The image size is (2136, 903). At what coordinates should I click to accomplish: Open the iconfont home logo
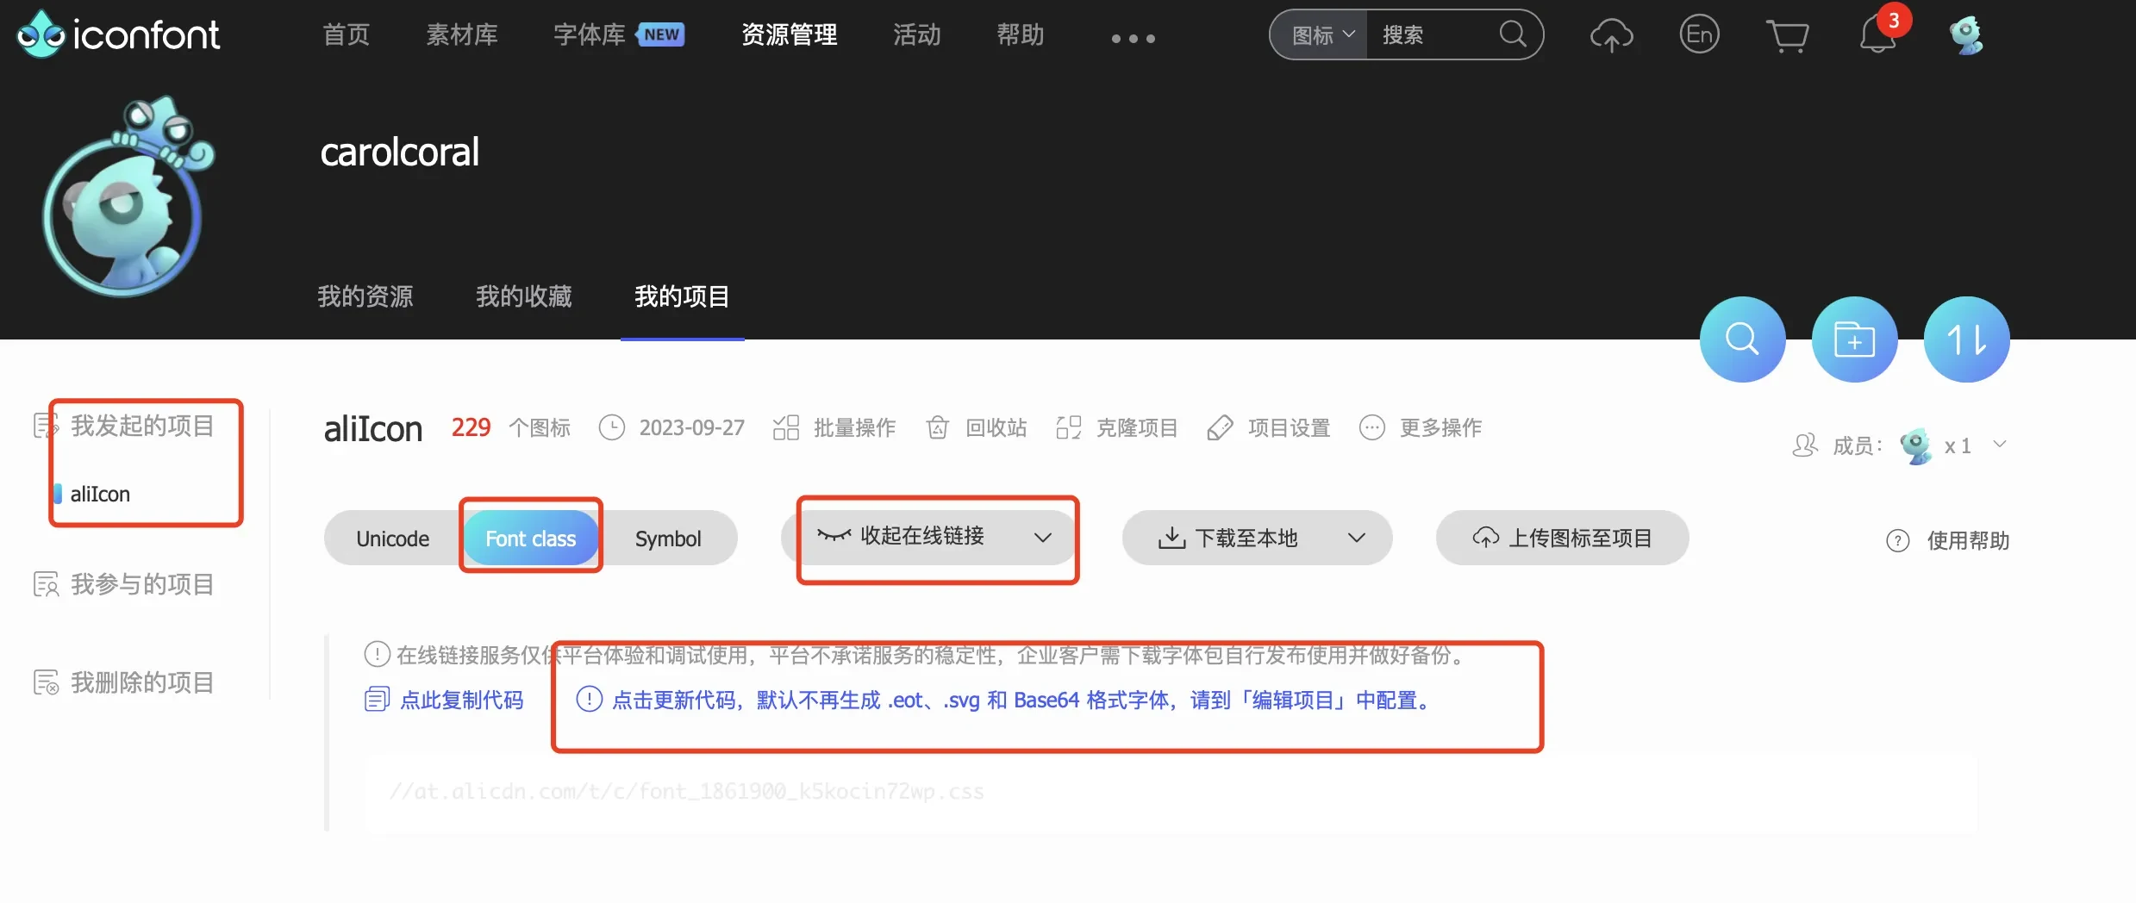tap(118, 34)
